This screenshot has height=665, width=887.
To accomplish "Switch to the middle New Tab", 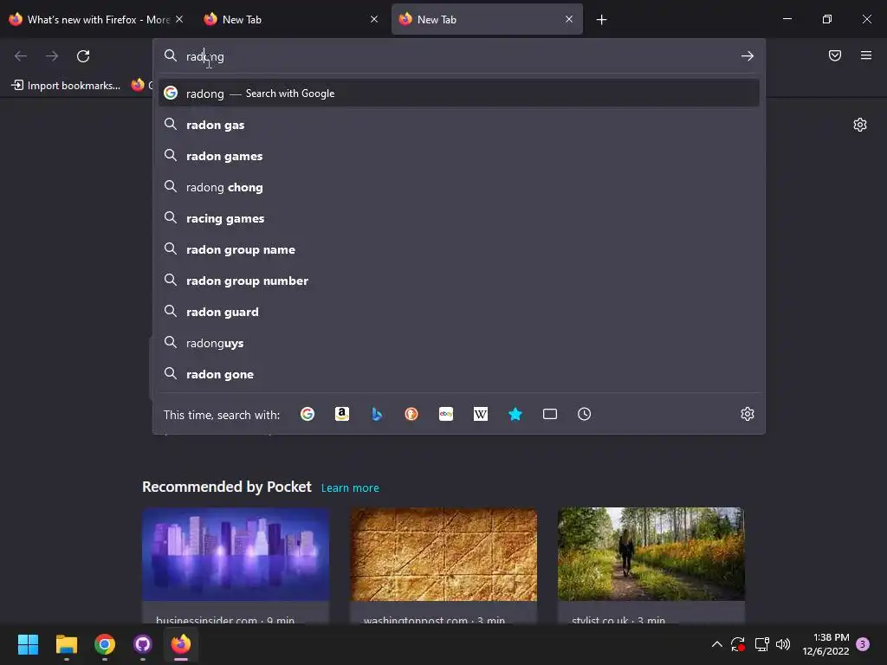I will click(291, 20).
